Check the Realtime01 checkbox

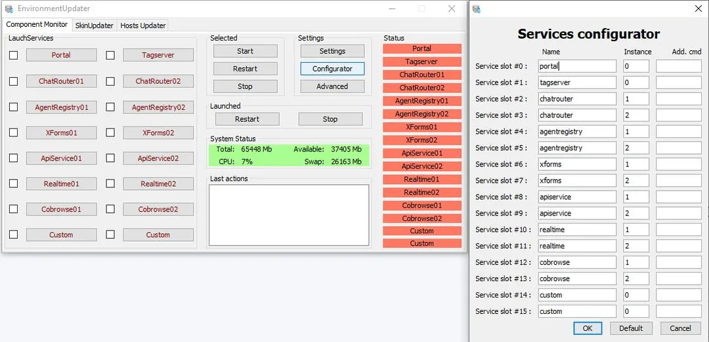14,183
